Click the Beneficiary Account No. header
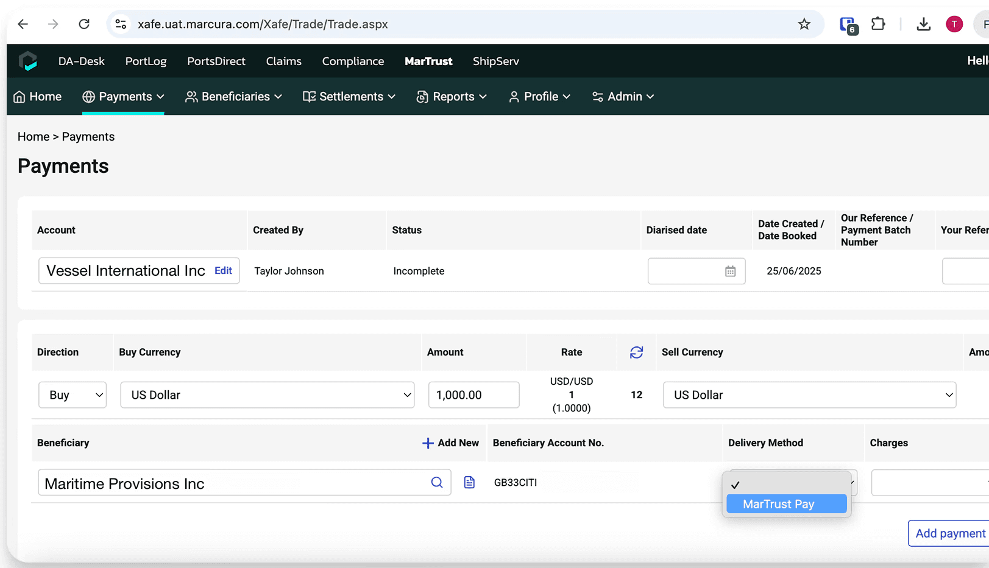This screenshot has width=989, height=568. 548,443
